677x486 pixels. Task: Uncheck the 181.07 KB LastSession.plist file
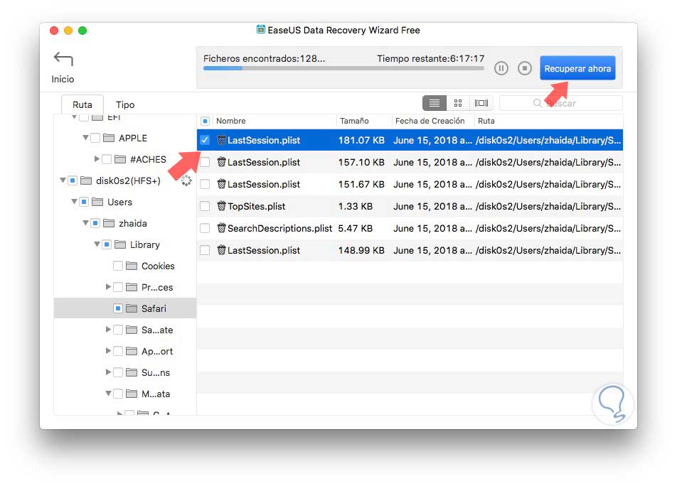(205, 140)
